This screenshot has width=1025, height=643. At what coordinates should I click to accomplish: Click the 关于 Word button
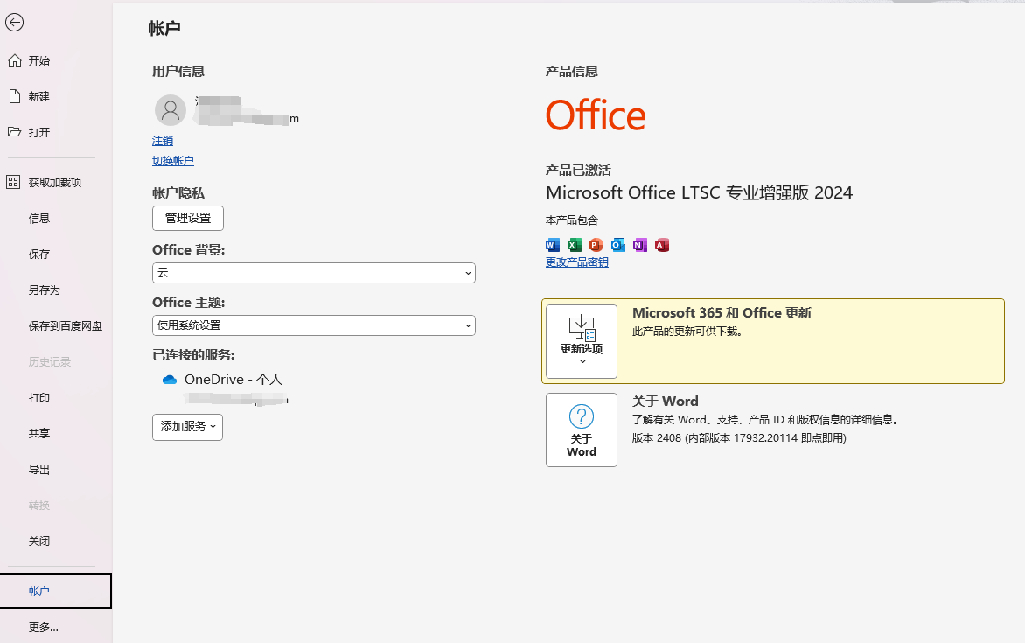581,430
